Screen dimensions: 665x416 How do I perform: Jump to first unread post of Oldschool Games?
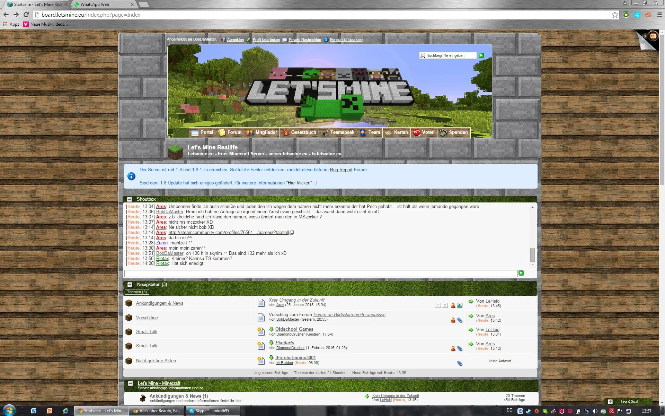(x=271, y=329)
